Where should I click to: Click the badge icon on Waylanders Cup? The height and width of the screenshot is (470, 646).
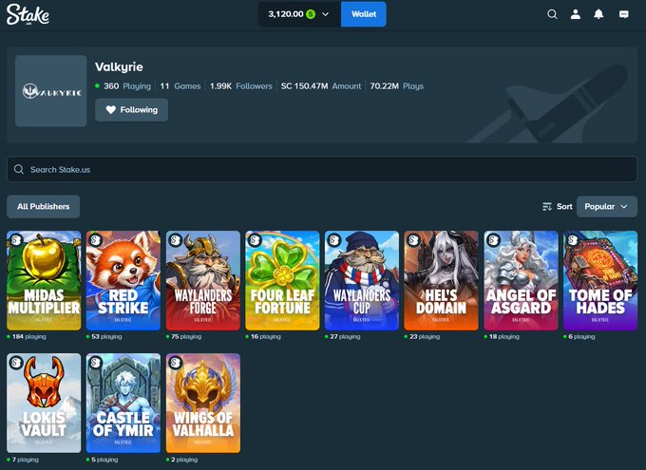(x=334, y=239)
